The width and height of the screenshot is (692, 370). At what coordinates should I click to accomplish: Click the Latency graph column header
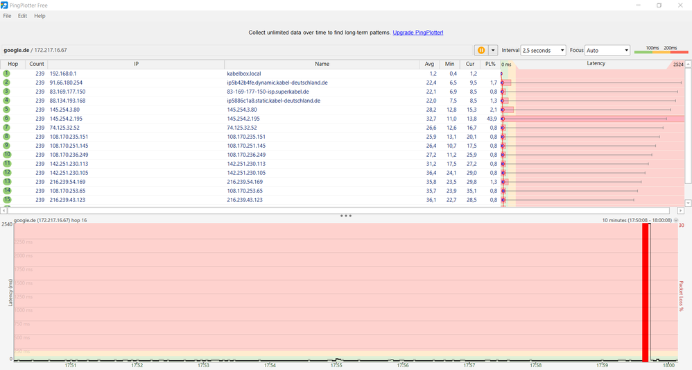click(x=596, y=64)
